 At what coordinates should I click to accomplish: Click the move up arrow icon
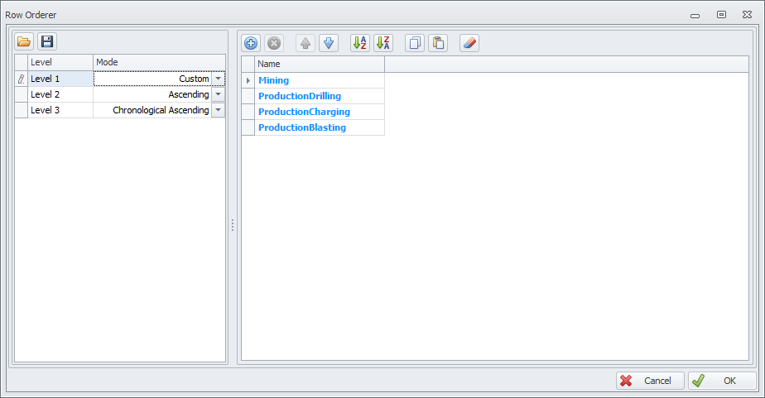[x=306, y=43]
